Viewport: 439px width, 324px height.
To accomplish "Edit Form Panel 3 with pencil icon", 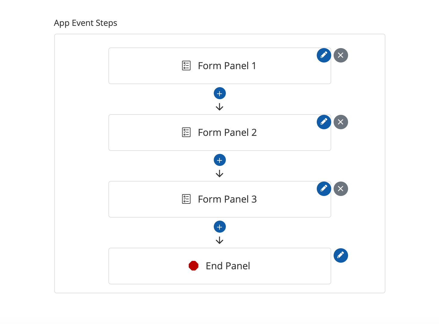I will pyautogui.click(x=324, y=189).
